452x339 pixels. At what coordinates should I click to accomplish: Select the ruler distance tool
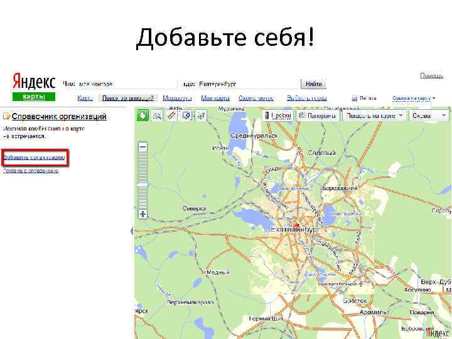tap(172, 116)
